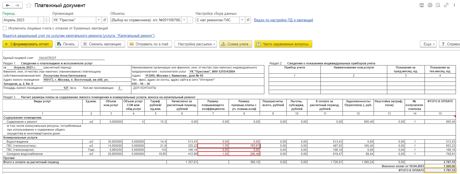This screenshot has height=174, width=460.
Task: Select the ГВС (теплоноситель) service row
Action: click(229, 146)
